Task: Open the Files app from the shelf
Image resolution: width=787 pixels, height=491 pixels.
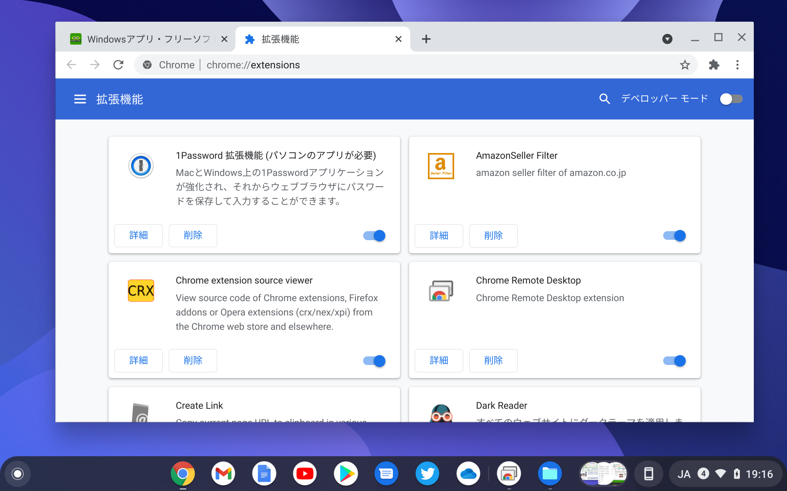Action: tap(550, 473)
